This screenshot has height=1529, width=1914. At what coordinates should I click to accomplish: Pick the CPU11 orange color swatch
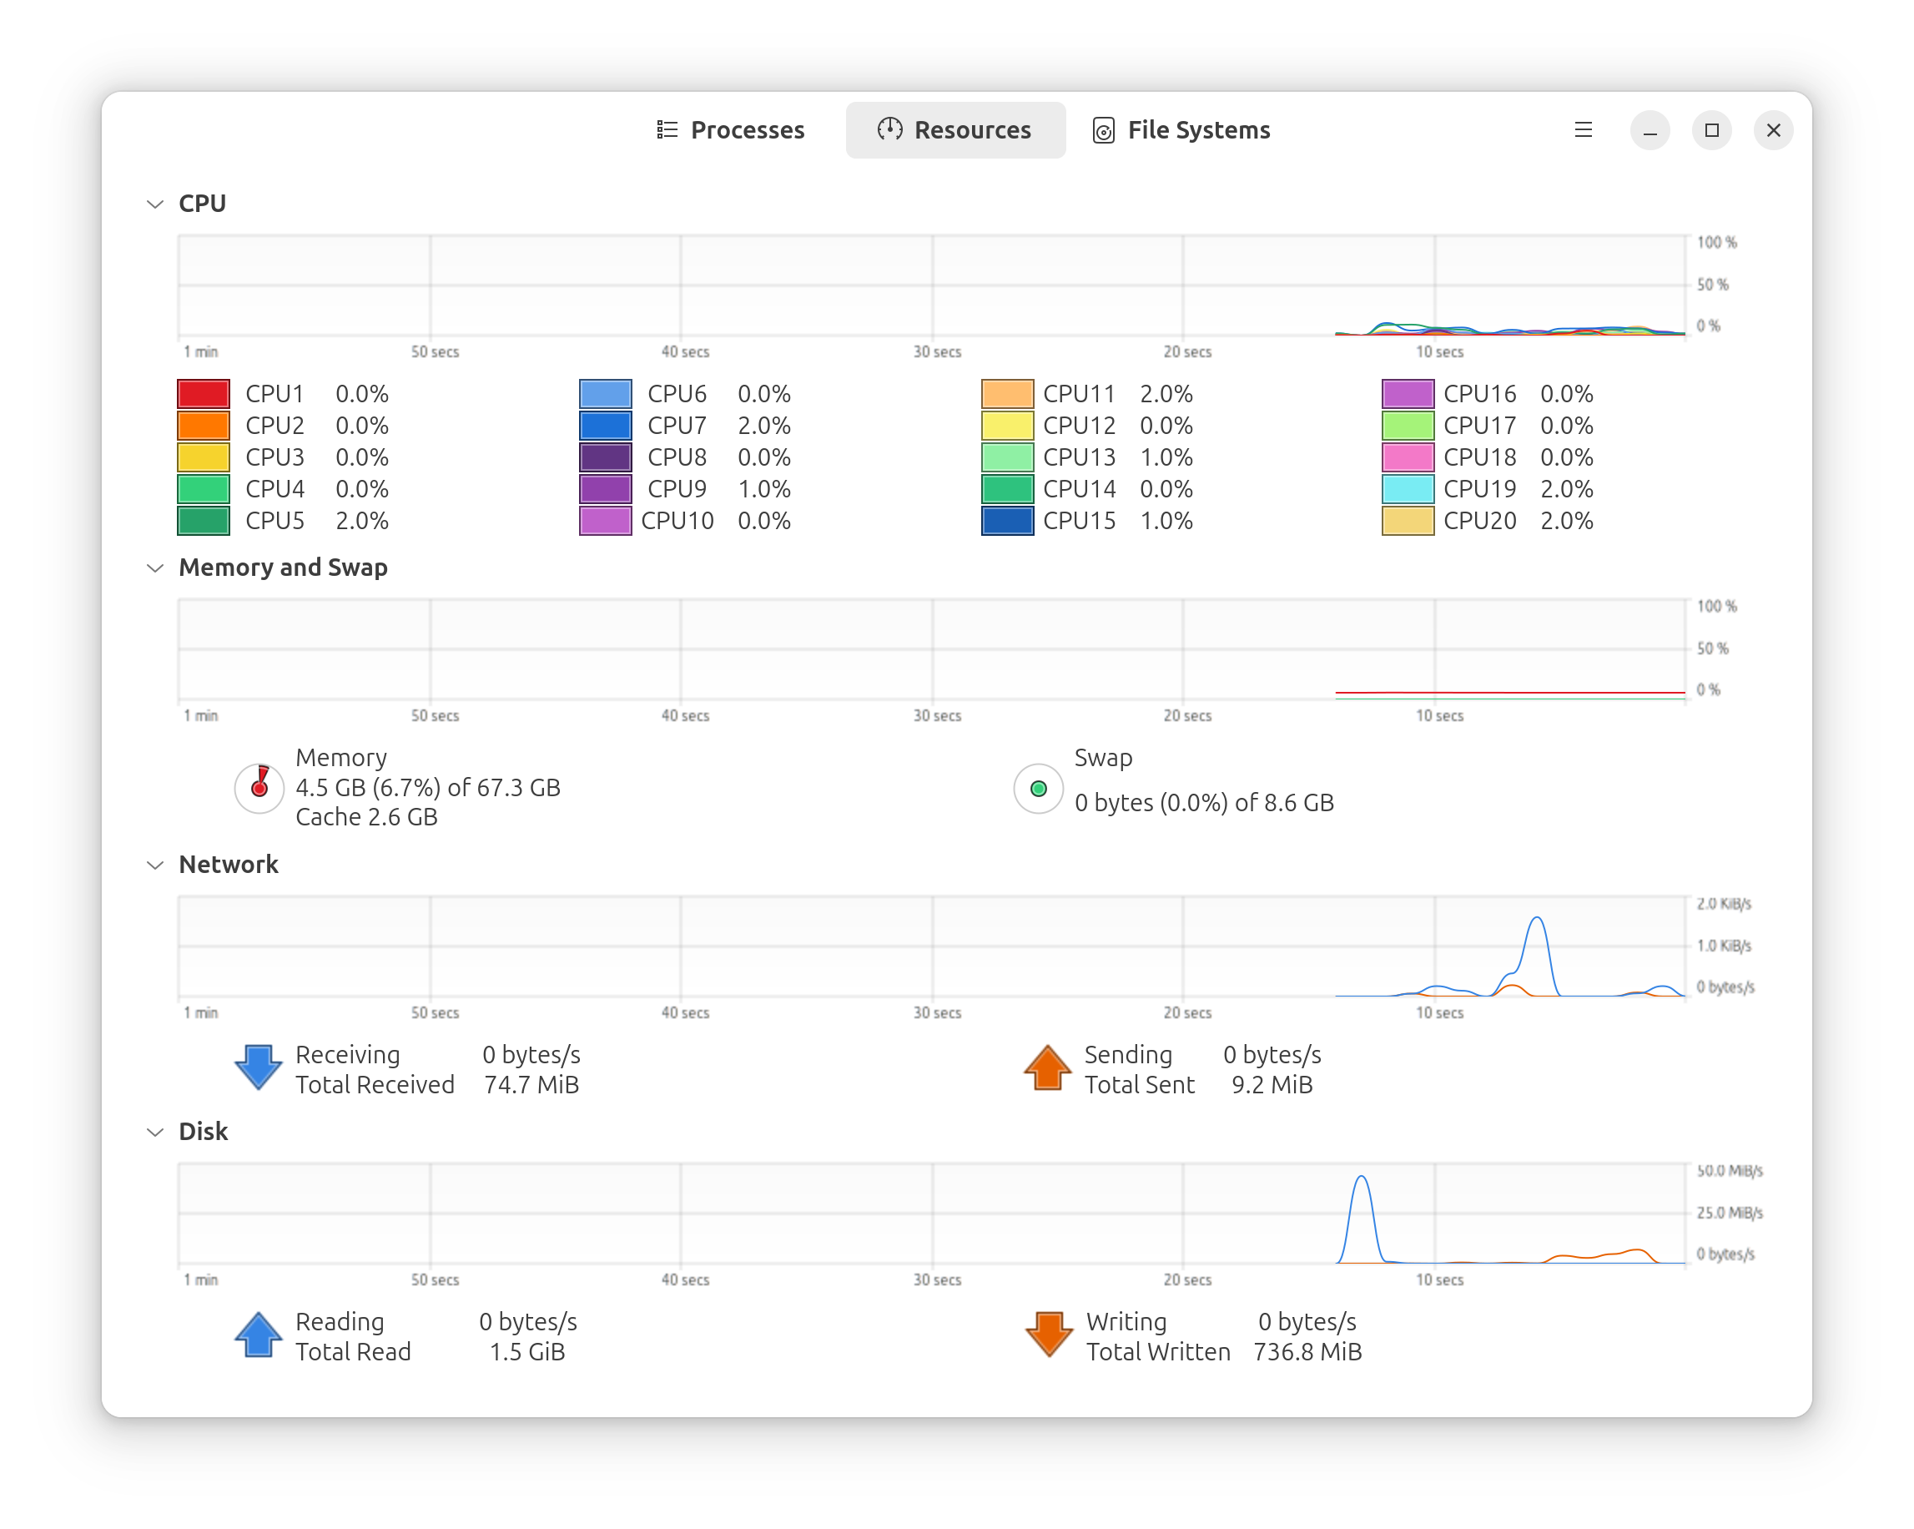tap(1007, 393)
